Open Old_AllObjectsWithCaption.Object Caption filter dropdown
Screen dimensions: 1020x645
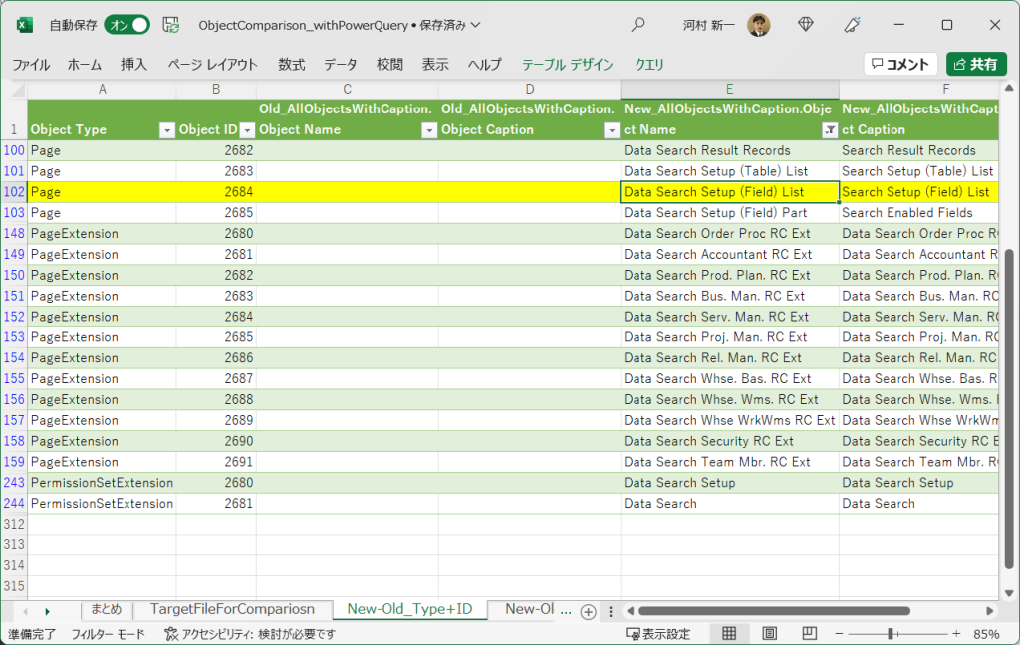tap(612, 130)
